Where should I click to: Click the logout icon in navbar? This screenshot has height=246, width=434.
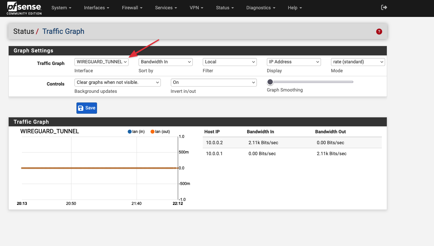pyautogui.click(x=384, y=8)
